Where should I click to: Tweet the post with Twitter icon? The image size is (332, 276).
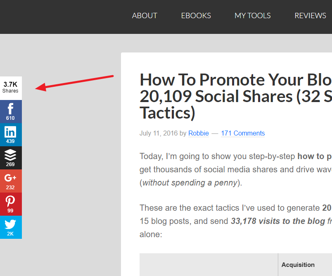10,227
